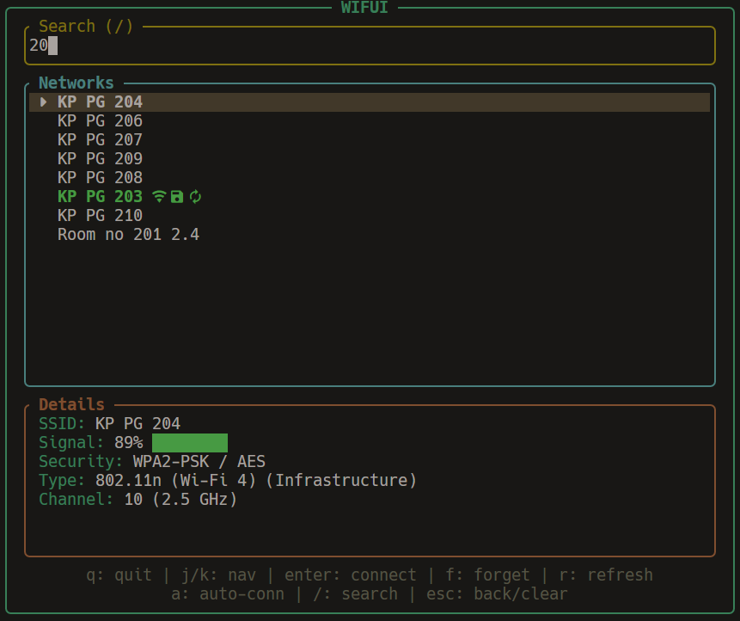Click the "r: refresh" shortcut hint
The height and width of the screenshot is (621, 740).
pos(605,575)
